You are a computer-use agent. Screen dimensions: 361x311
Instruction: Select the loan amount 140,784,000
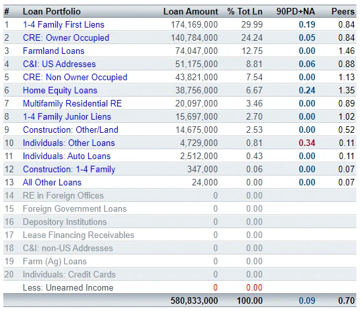click(195, 37)
